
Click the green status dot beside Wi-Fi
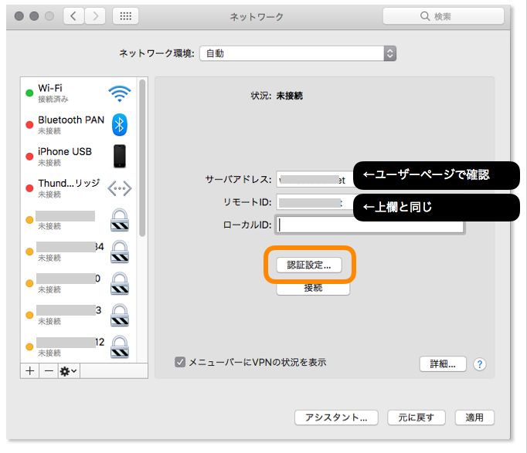(29, 93)
